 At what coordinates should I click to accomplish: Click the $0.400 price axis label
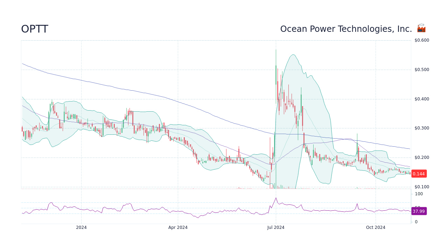(x=422, y=99)
